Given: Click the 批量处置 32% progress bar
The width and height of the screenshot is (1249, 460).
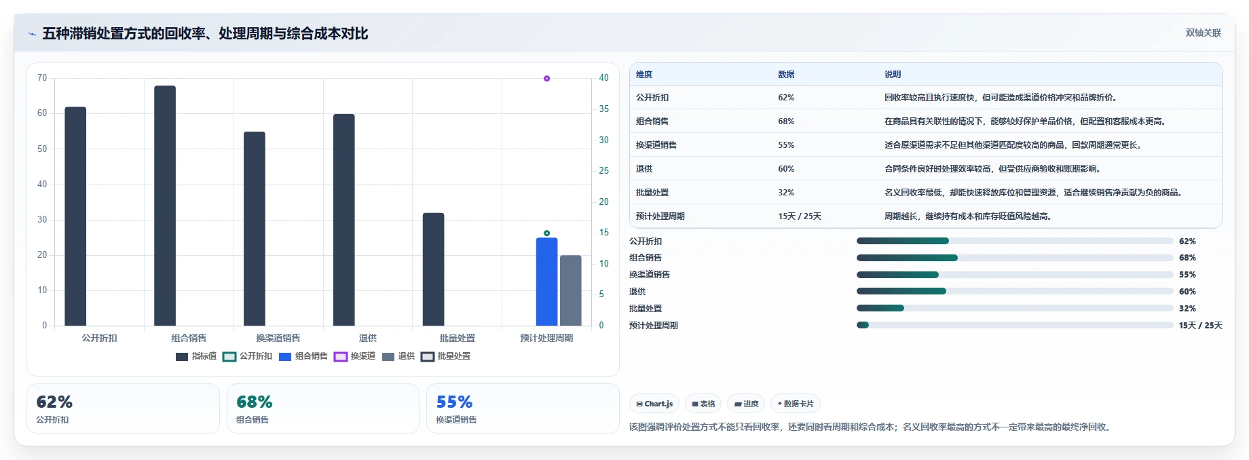Looking at the screenshot, I should pyautogui.click(x=1015, y=308).
